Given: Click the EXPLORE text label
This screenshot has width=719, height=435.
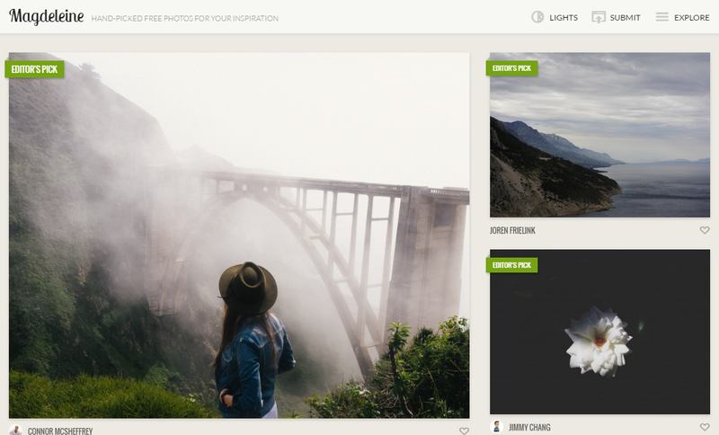Looking at the screenshot, I should click(x=692, y=18).
